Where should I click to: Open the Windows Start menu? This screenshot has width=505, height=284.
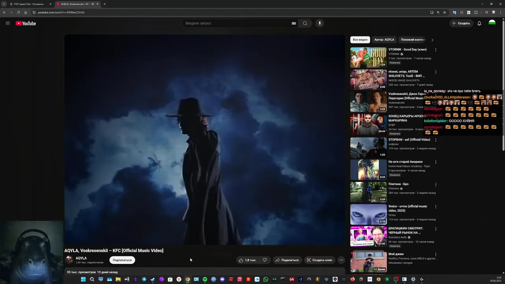[83, 279]
